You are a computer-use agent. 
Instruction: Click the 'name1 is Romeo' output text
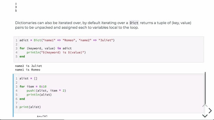27,70
